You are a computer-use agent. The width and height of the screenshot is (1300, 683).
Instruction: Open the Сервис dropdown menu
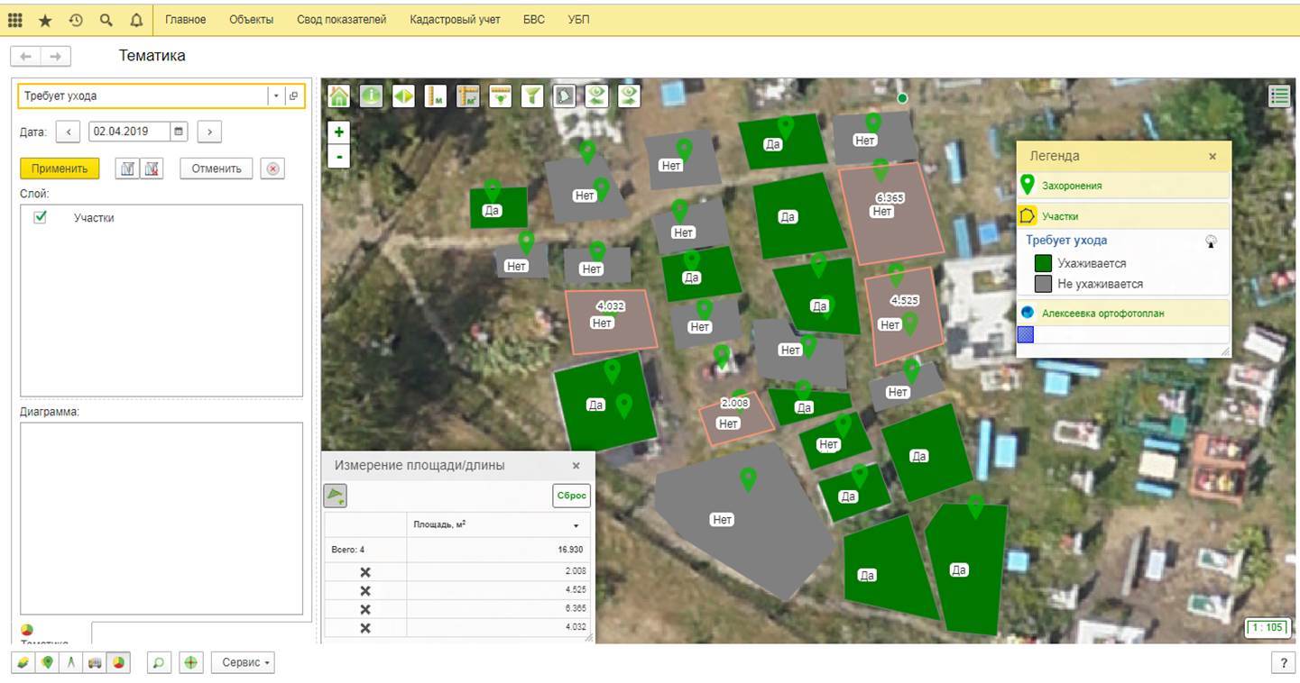tap(244, 663)
